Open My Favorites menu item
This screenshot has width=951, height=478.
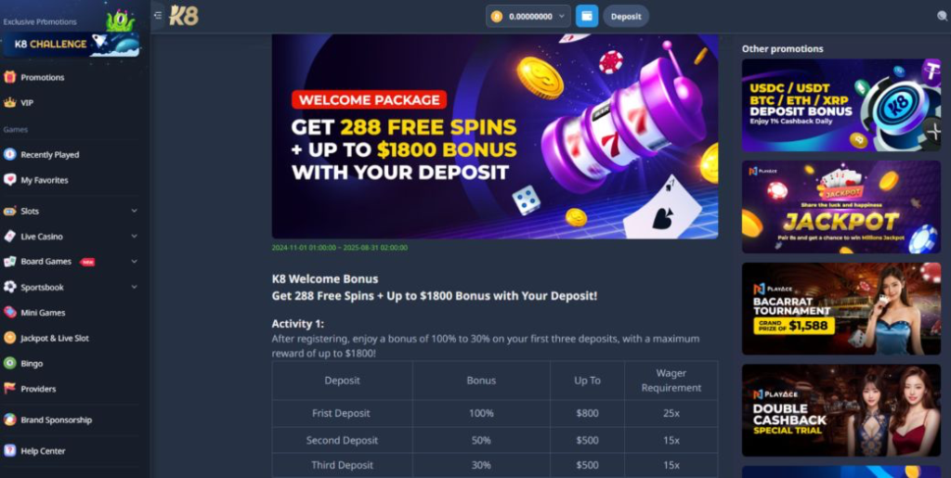(x=45, y=180)
